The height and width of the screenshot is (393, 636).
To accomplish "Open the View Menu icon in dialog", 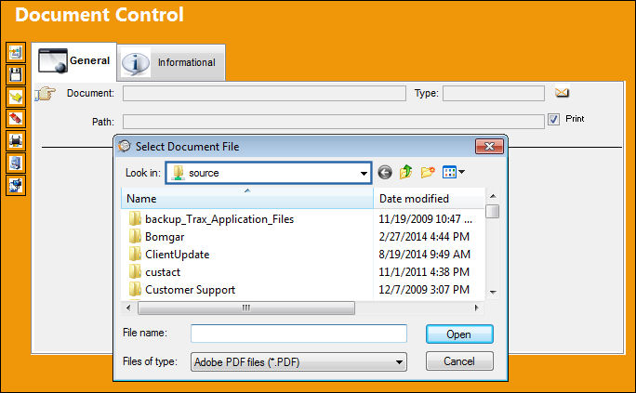I will 454,172.
